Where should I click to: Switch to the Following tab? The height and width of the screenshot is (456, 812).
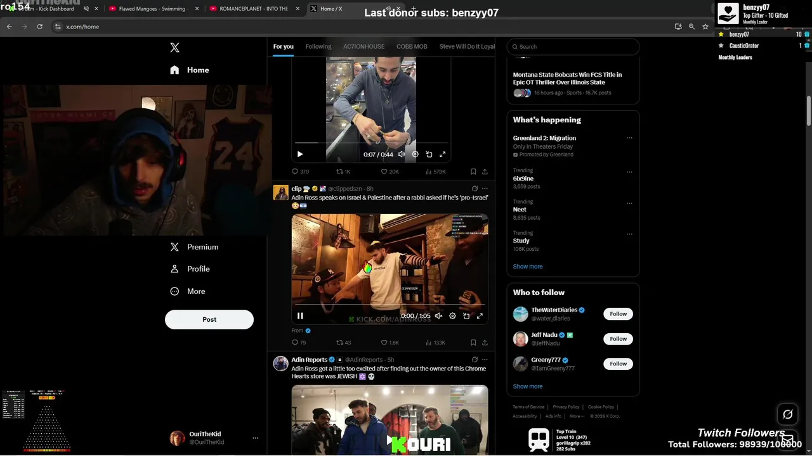(318, 46)
